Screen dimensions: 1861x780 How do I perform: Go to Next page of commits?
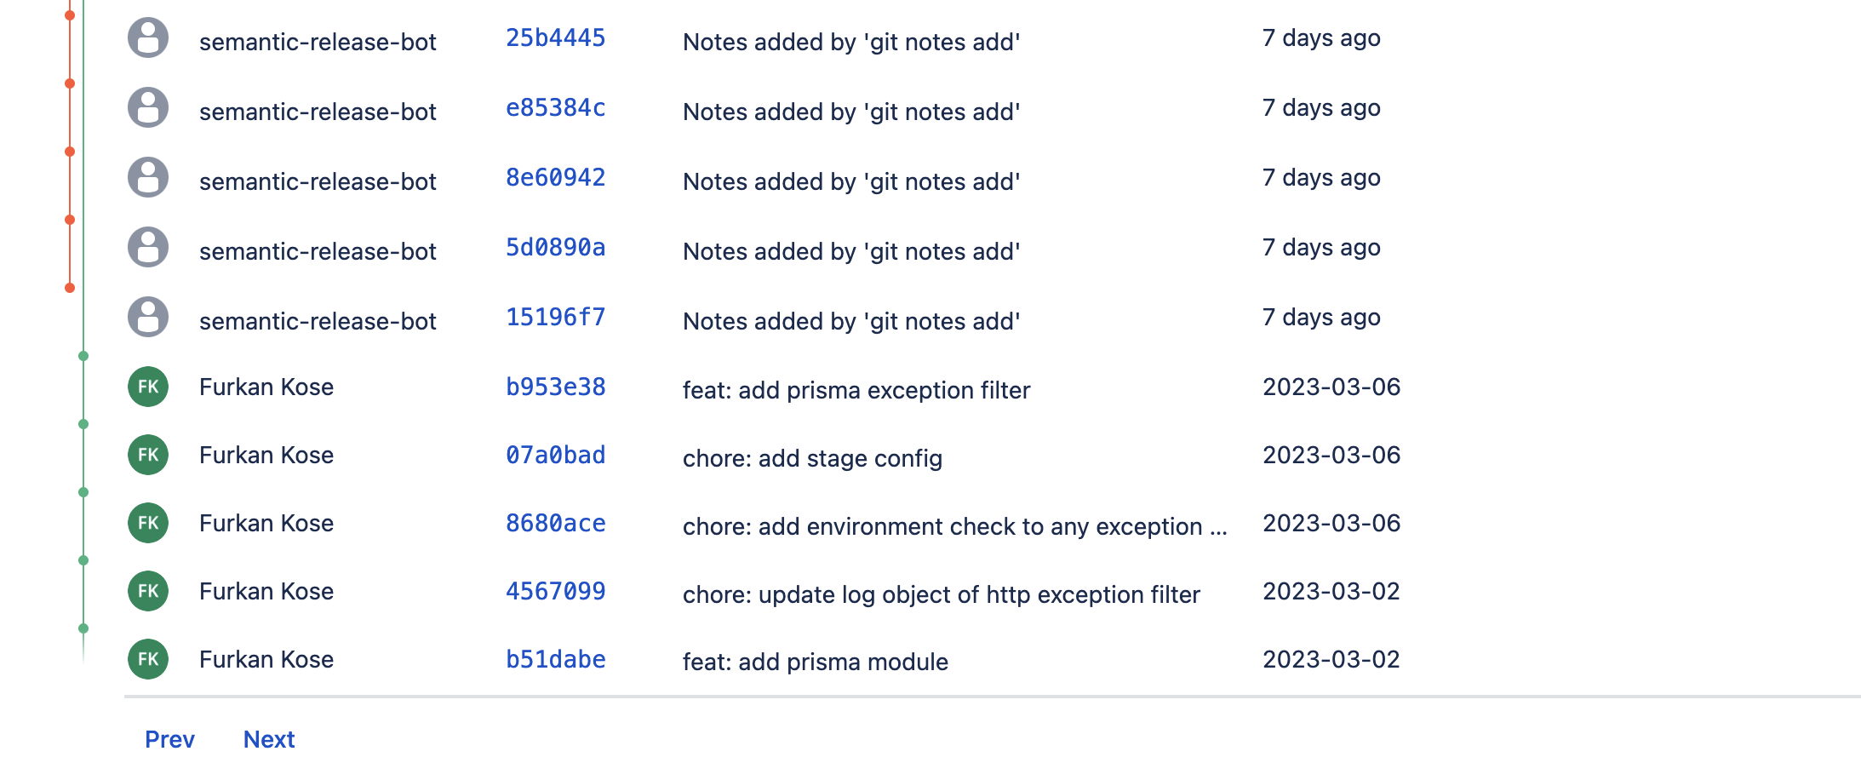tap(269, 739)
